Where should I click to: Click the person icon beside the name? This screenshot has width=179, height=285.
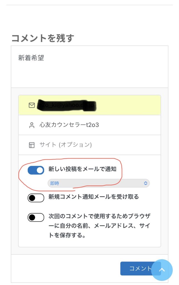(32, 125)
